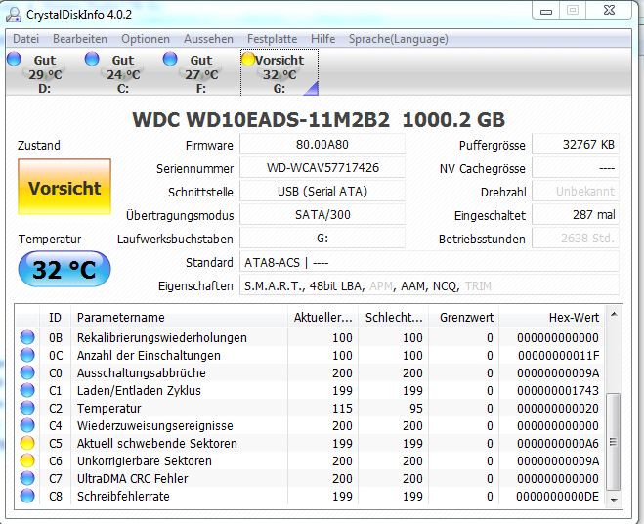Select the Aktuell schwebende Sektoren text
Viewport: 644px width, 524px height.
[x=157, y=444]
